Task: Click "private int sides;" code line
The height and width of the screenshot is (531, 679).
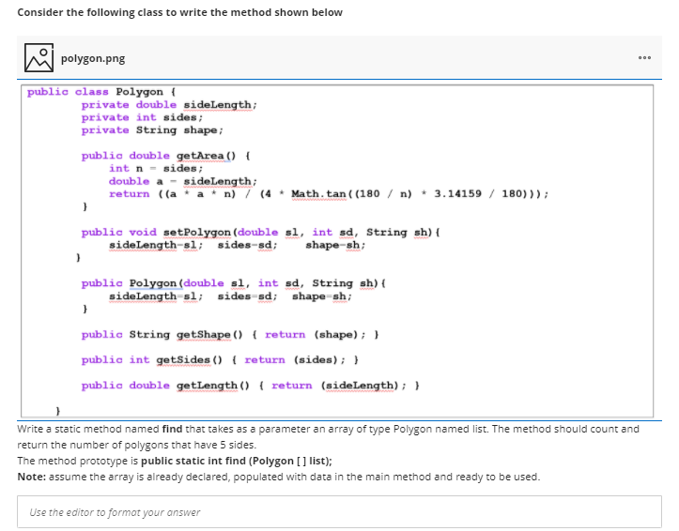Action: [142, 117]
